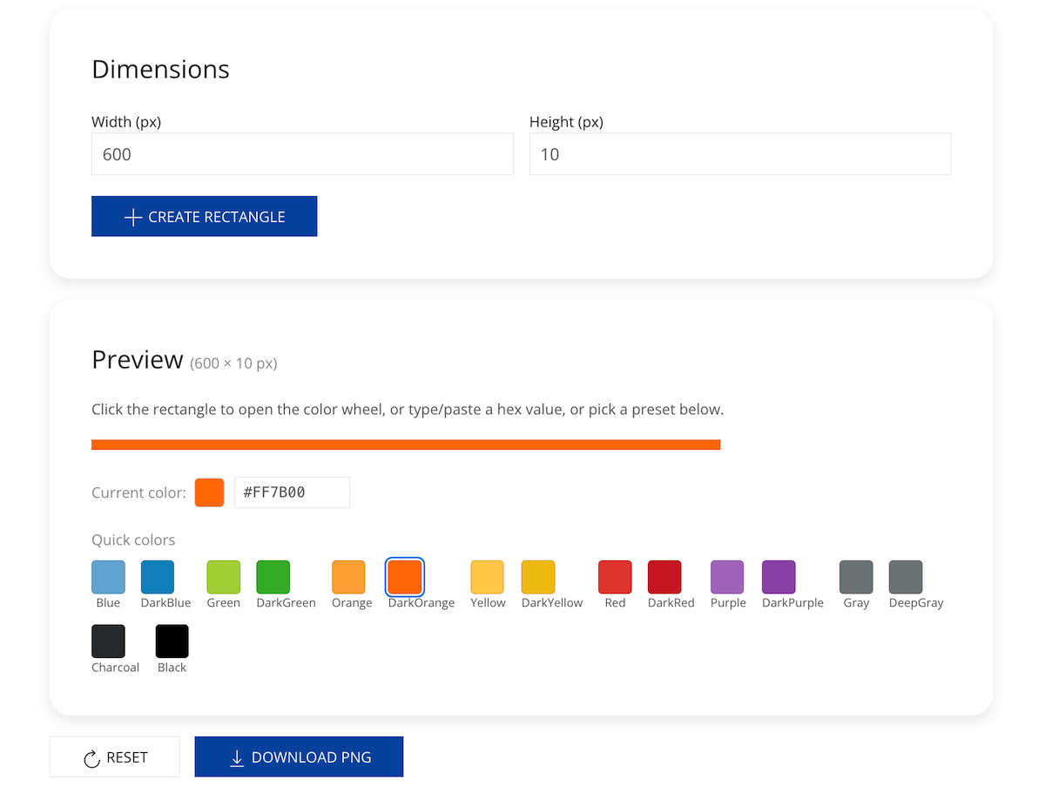This screenshot has width=1045, height=794.
Task: Choose the Yellow quick color
Action: (487, 577)
